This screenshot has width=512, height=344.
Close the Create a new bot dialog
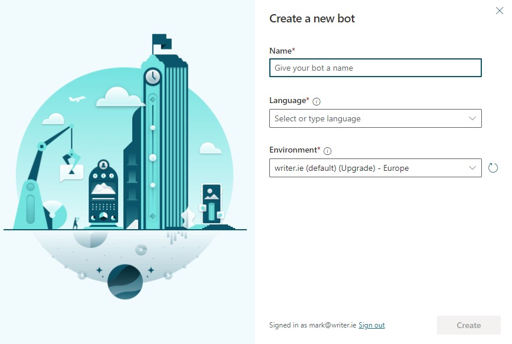499,11
